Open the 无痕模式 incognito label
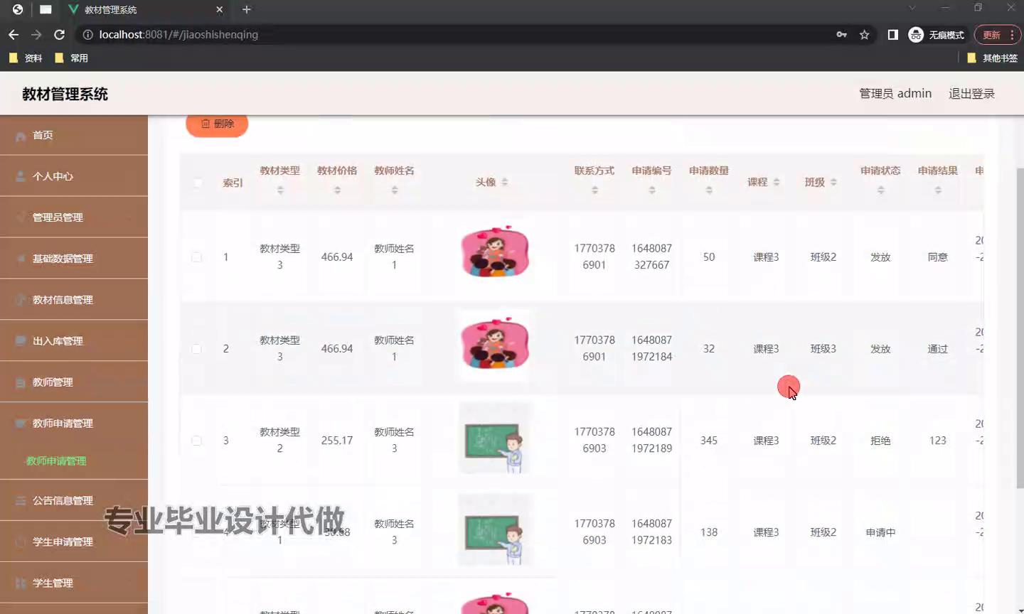Screen dimensions: 1024x614 click(x=946, y=35)
